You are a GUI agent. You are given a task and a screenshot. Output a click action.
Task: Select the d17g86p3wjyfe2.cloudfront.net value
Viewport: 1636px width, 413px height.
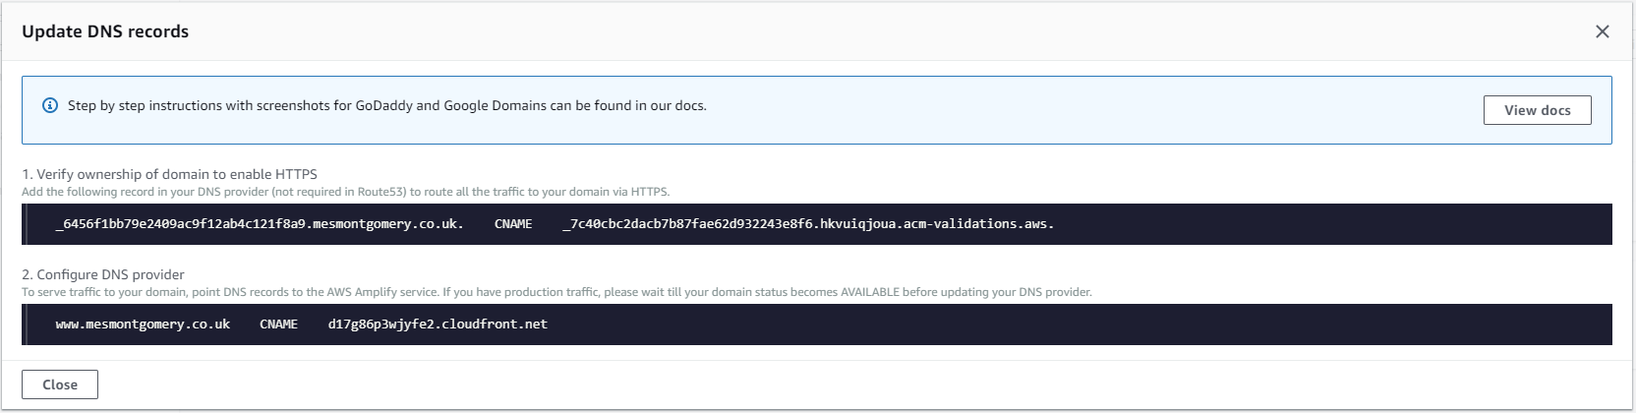coord(438,324)
